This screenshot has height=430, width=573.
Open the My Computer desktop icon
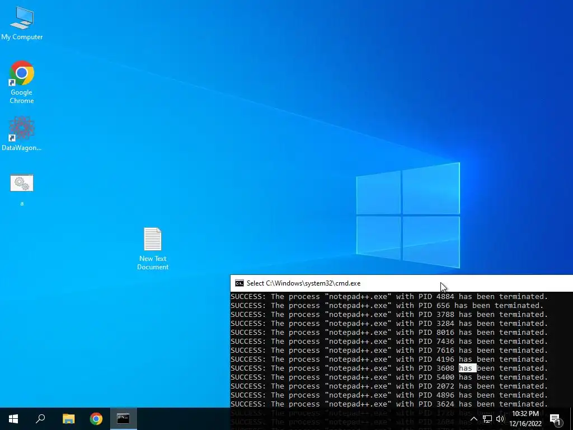pyautogui.click(x=22, y=24)
